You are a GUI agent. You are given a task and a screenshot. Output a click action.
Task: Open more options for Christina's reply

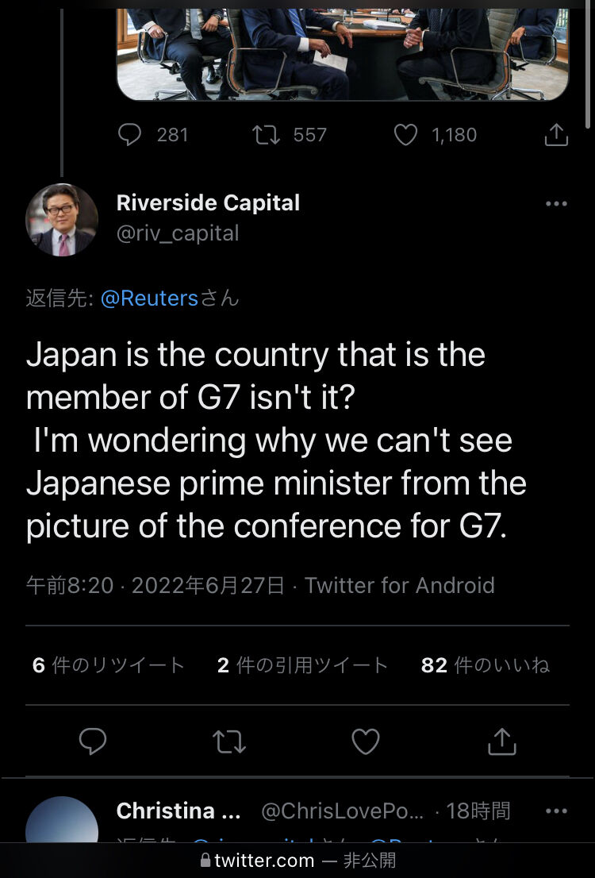coord(556,811)
